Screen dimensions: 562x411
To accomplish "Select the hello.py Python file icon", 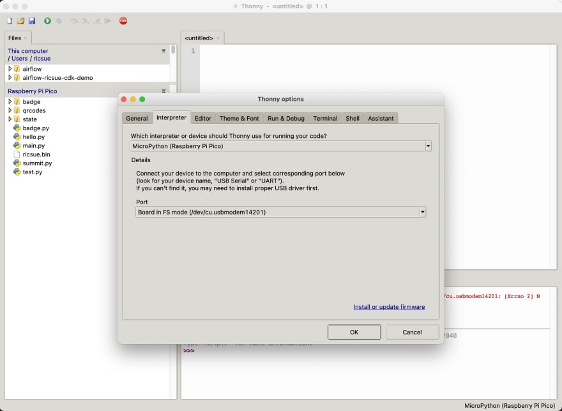I will tap(17, 137).
